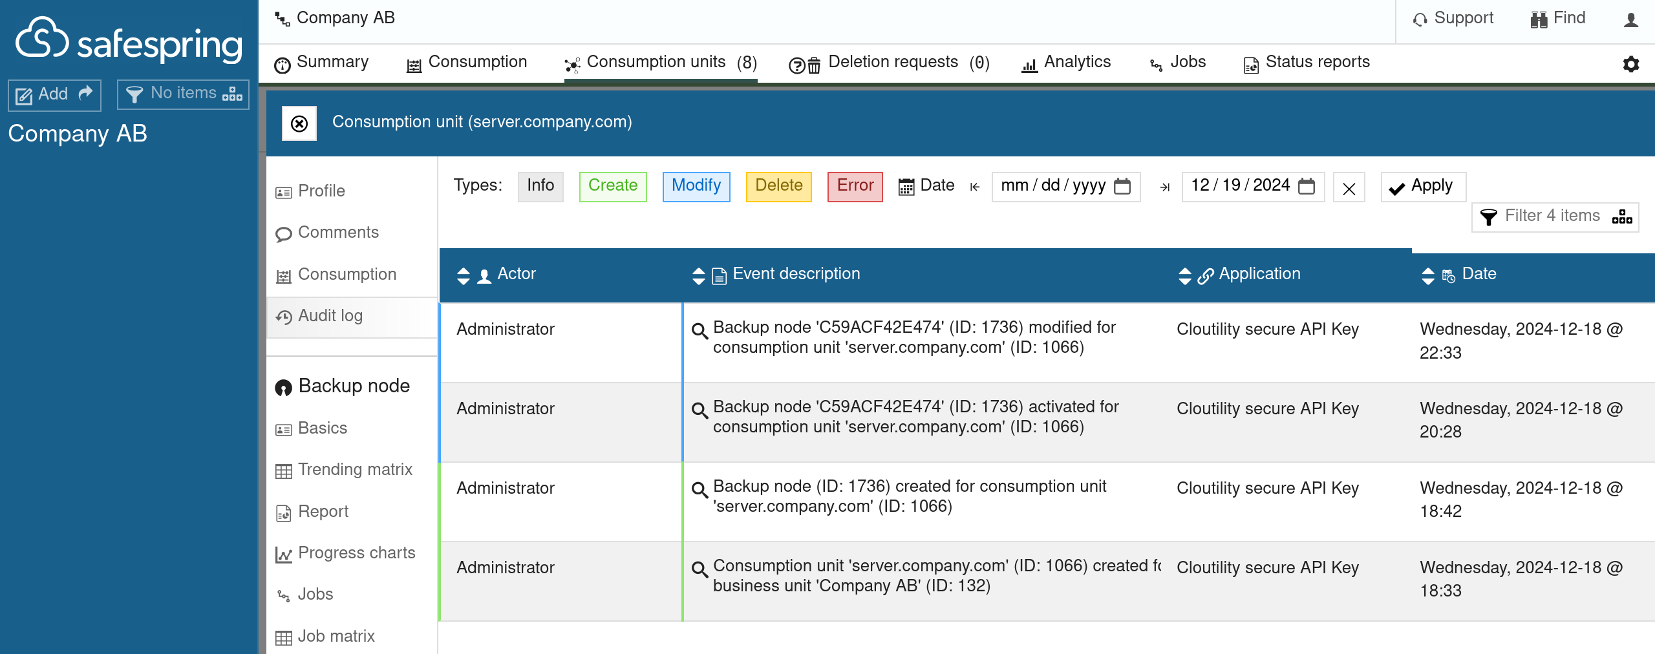Screen dimensions: 1655x654
Task: View details of backup node created event
Action: click(x=699, y=490)
